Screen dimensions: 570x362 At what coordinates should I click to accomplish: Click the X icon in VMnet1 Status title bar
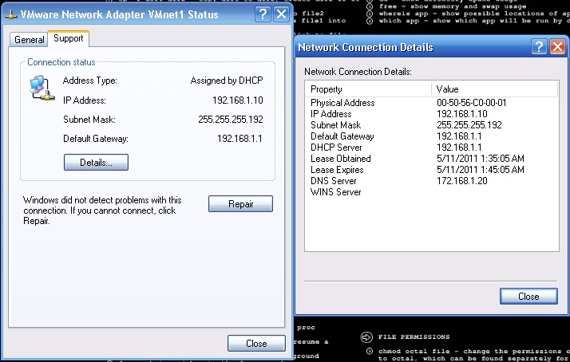(x=281, y=14)
